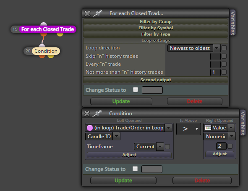Viewport: 248px width, 191px height.
Task: Toggle checkbox next to Skip "n" history trades
Action: coord(224,56)
